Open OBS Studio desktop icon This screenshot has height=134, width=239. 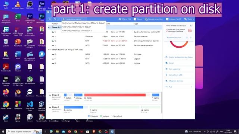click(x=30, y=5)
